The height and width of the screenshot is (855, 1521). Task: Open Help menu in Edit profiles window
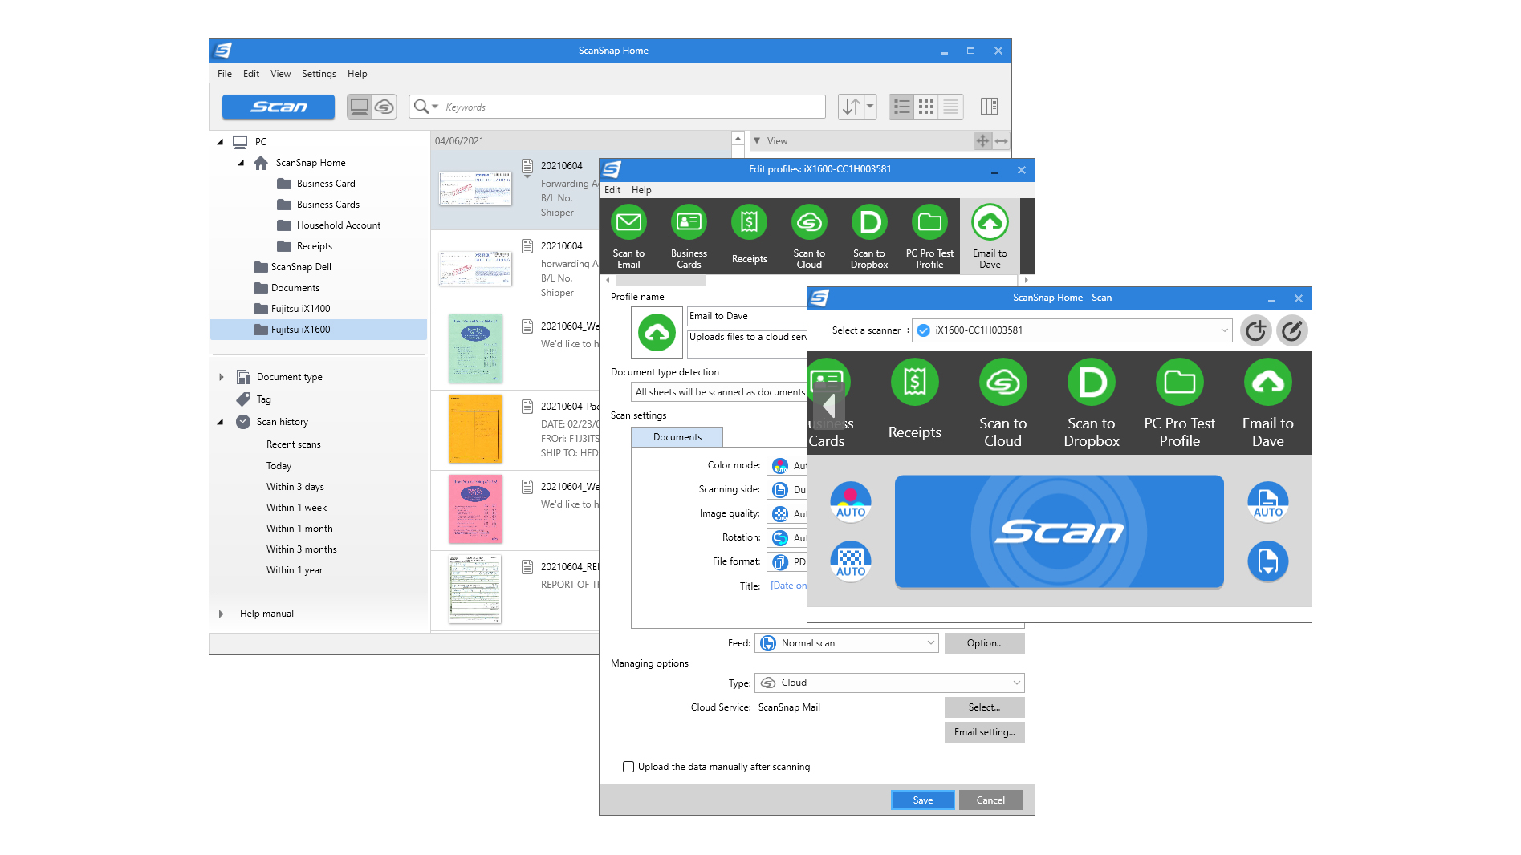[x=641, y=190]
